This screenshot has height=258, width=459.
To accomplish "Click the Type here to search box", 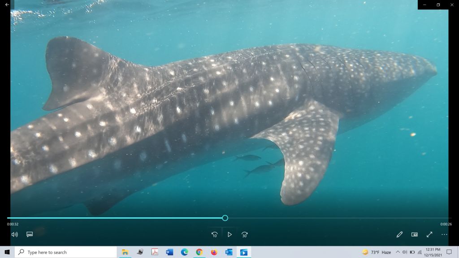I will tap(65, 252).
